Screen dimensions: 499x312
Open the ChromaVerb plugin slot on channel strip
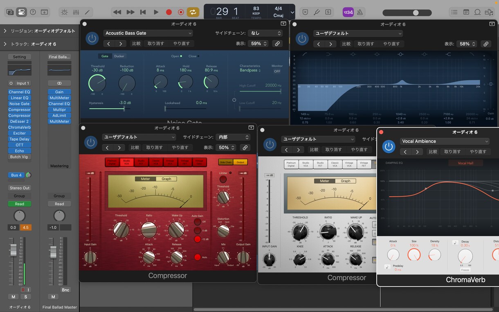[19, 127]
